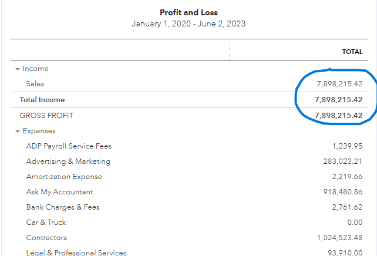Select the Expenses section label
Viewport: 377px width, 256px height.
(39, 131)
